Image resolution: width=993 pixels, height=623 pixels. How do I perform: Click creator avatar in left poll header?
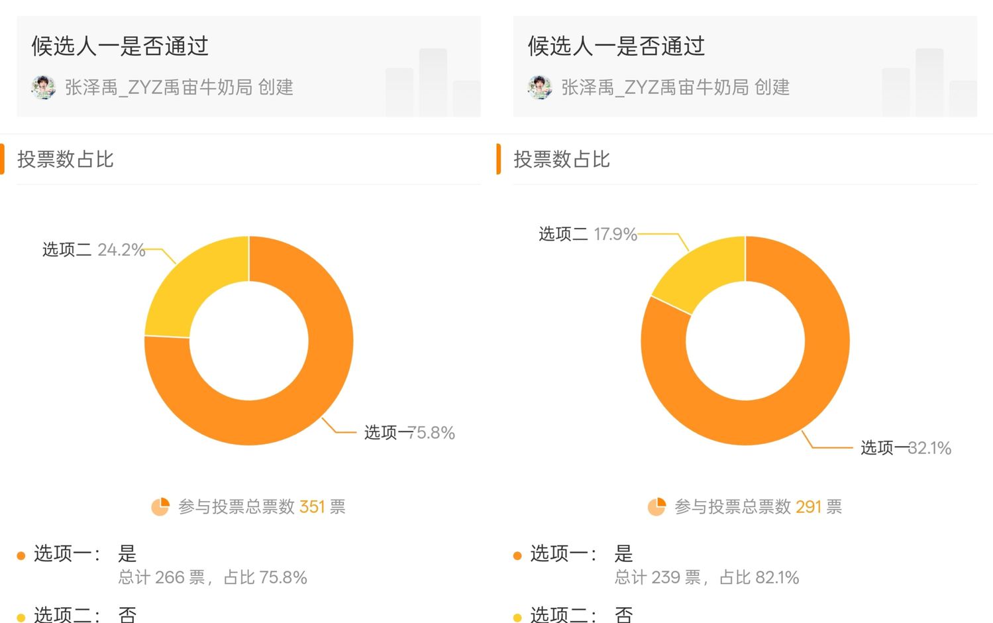point(44,87)
